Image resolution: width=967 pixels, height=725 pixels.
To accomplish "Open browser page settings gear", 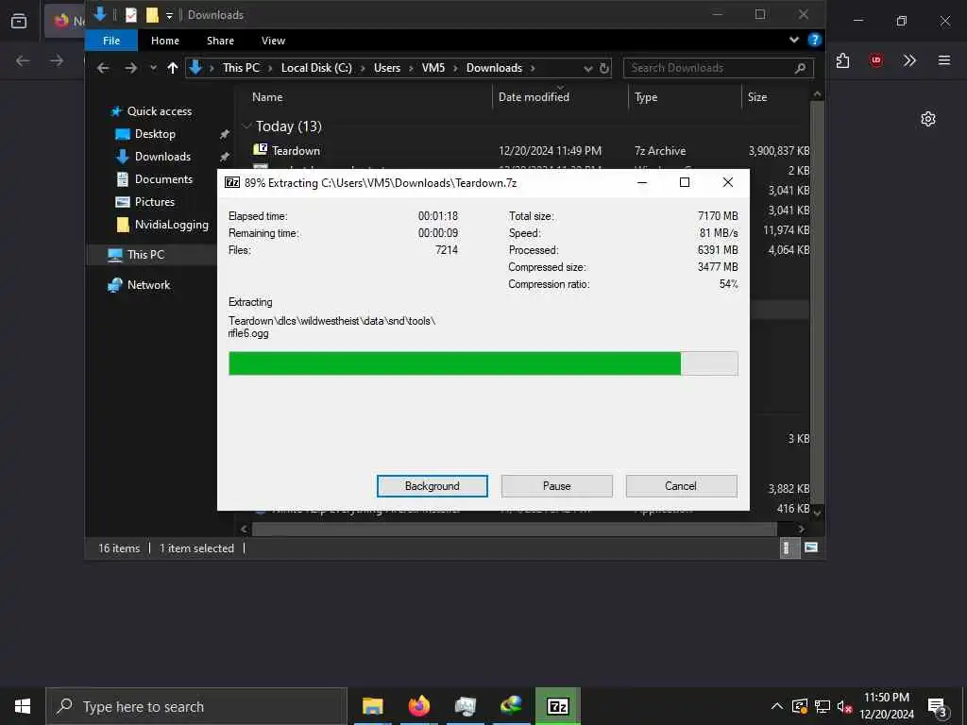I will tap(927, 119).
